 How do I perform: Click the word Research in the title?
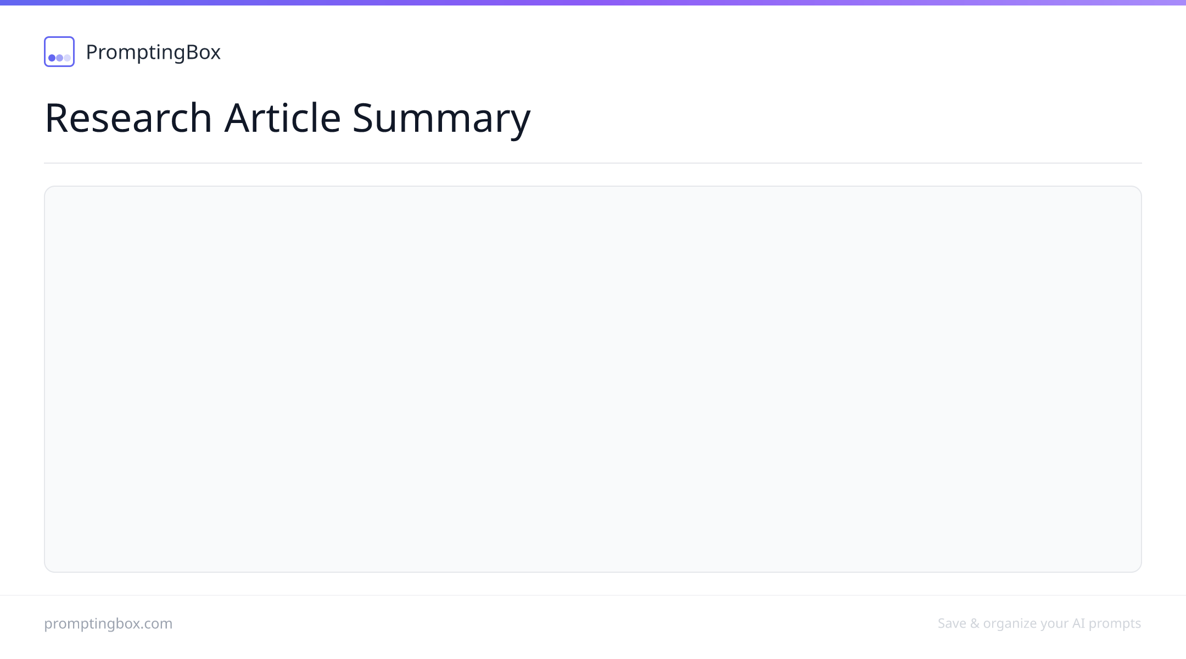(x=128, y=118)
